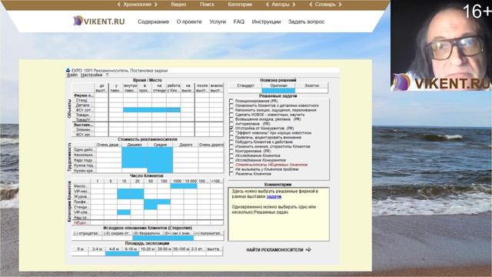
Task: Click the 1000 column header in Число Клиентов
Action: click(x=178, y=182)
